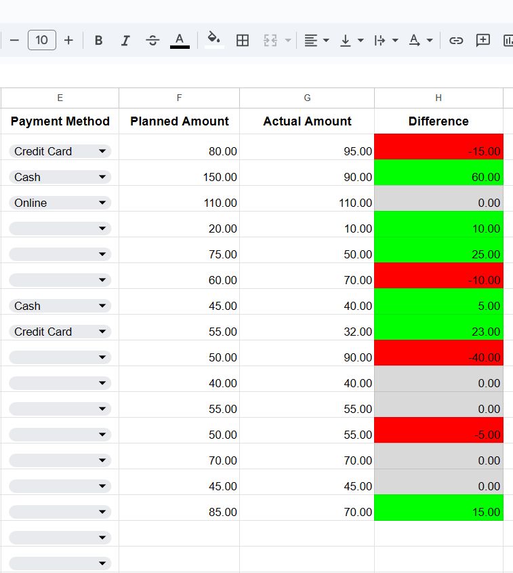Expand horizontal align dropdown arrow

coord(326,40)
